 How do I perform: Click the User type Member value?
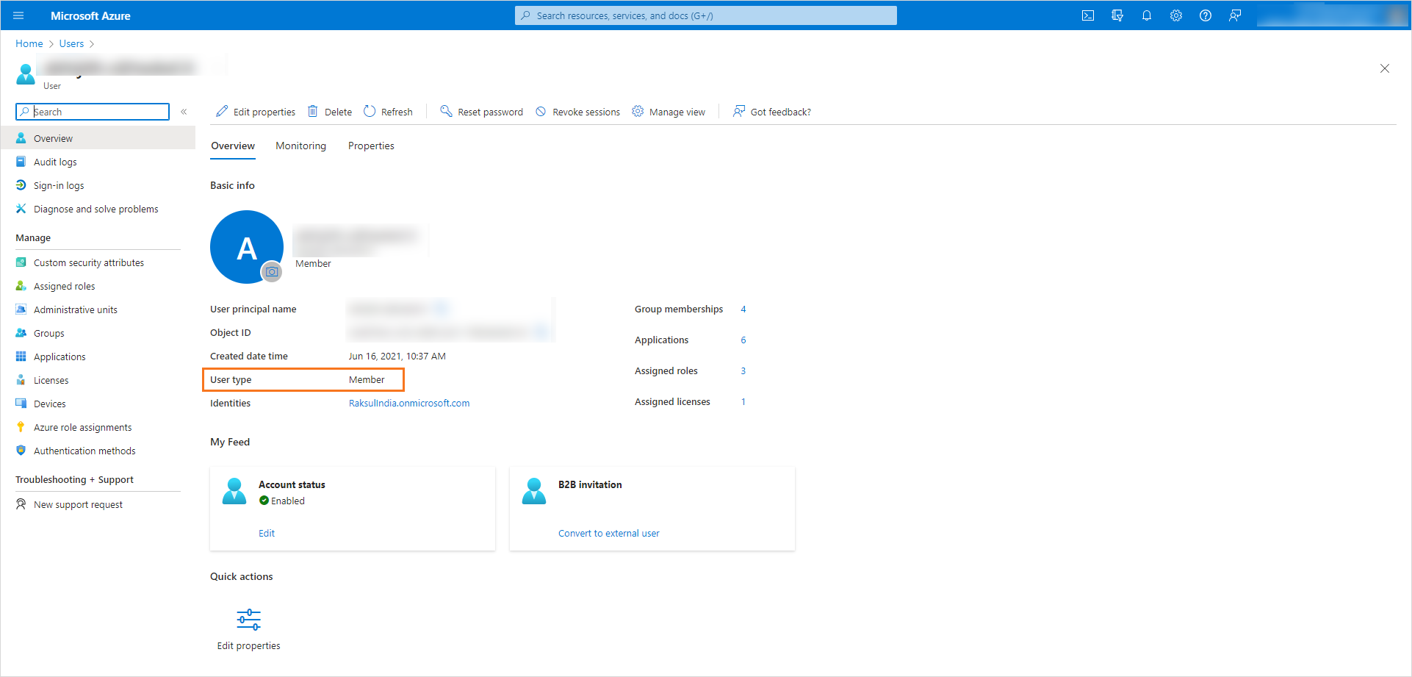click(x=367, y=379)
